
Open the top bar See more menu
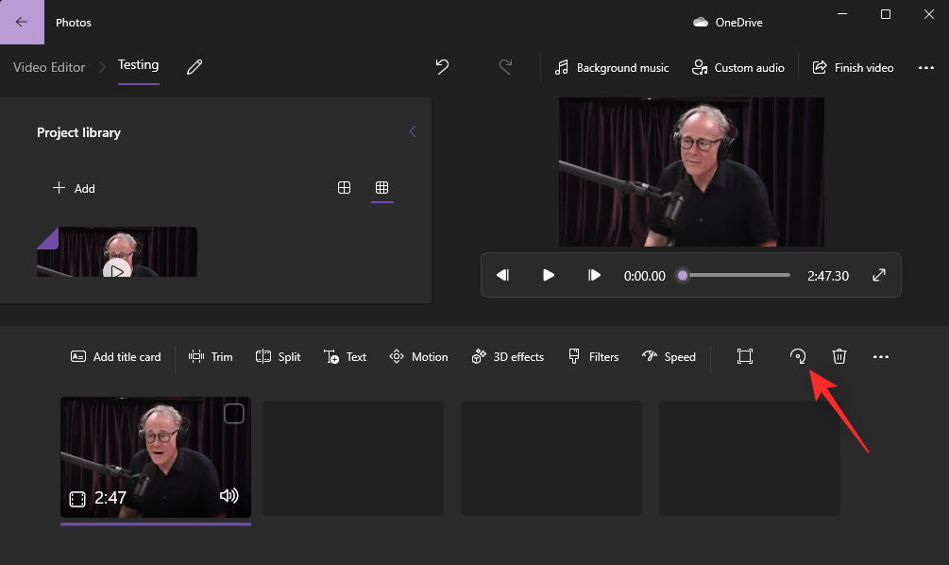pos(926,68)
